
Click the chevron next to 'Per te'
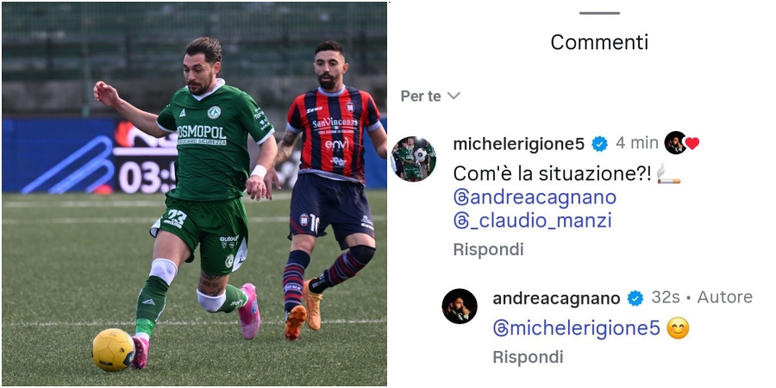(x=454, y=96)
